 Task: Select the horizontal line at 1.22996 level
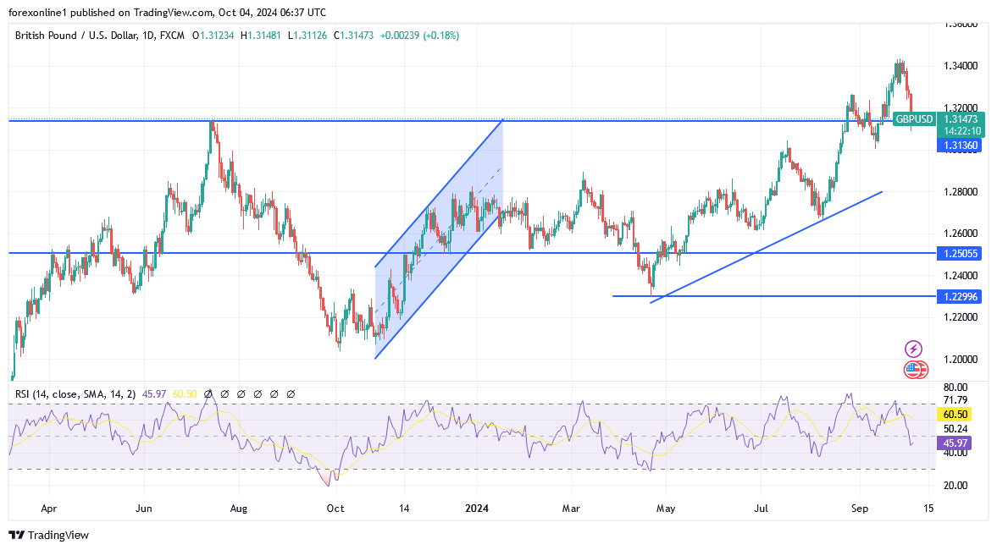[762, 296]
